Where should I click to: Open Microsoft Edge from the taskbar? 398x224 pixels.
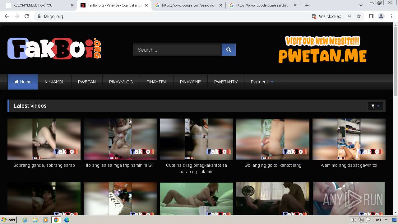coord(67,220)
